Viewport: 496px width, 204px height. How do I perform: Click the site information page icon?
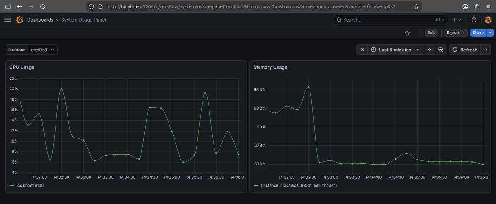100,6
